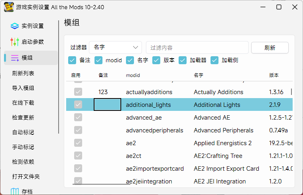Click the saves map icon in sidebar

(15, 192)
